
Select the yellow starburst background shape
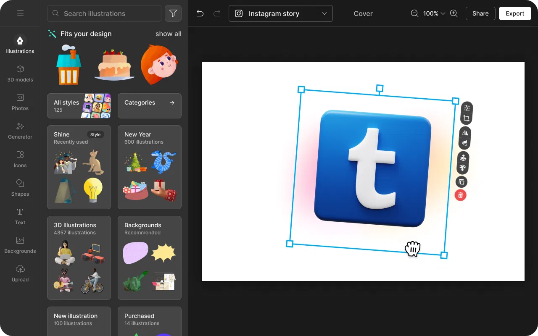point(164,253)
